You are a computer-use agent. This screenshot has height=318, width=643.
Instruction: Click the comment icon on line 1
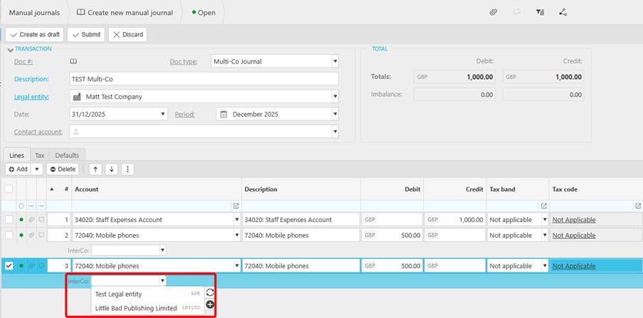click(41, 220)
